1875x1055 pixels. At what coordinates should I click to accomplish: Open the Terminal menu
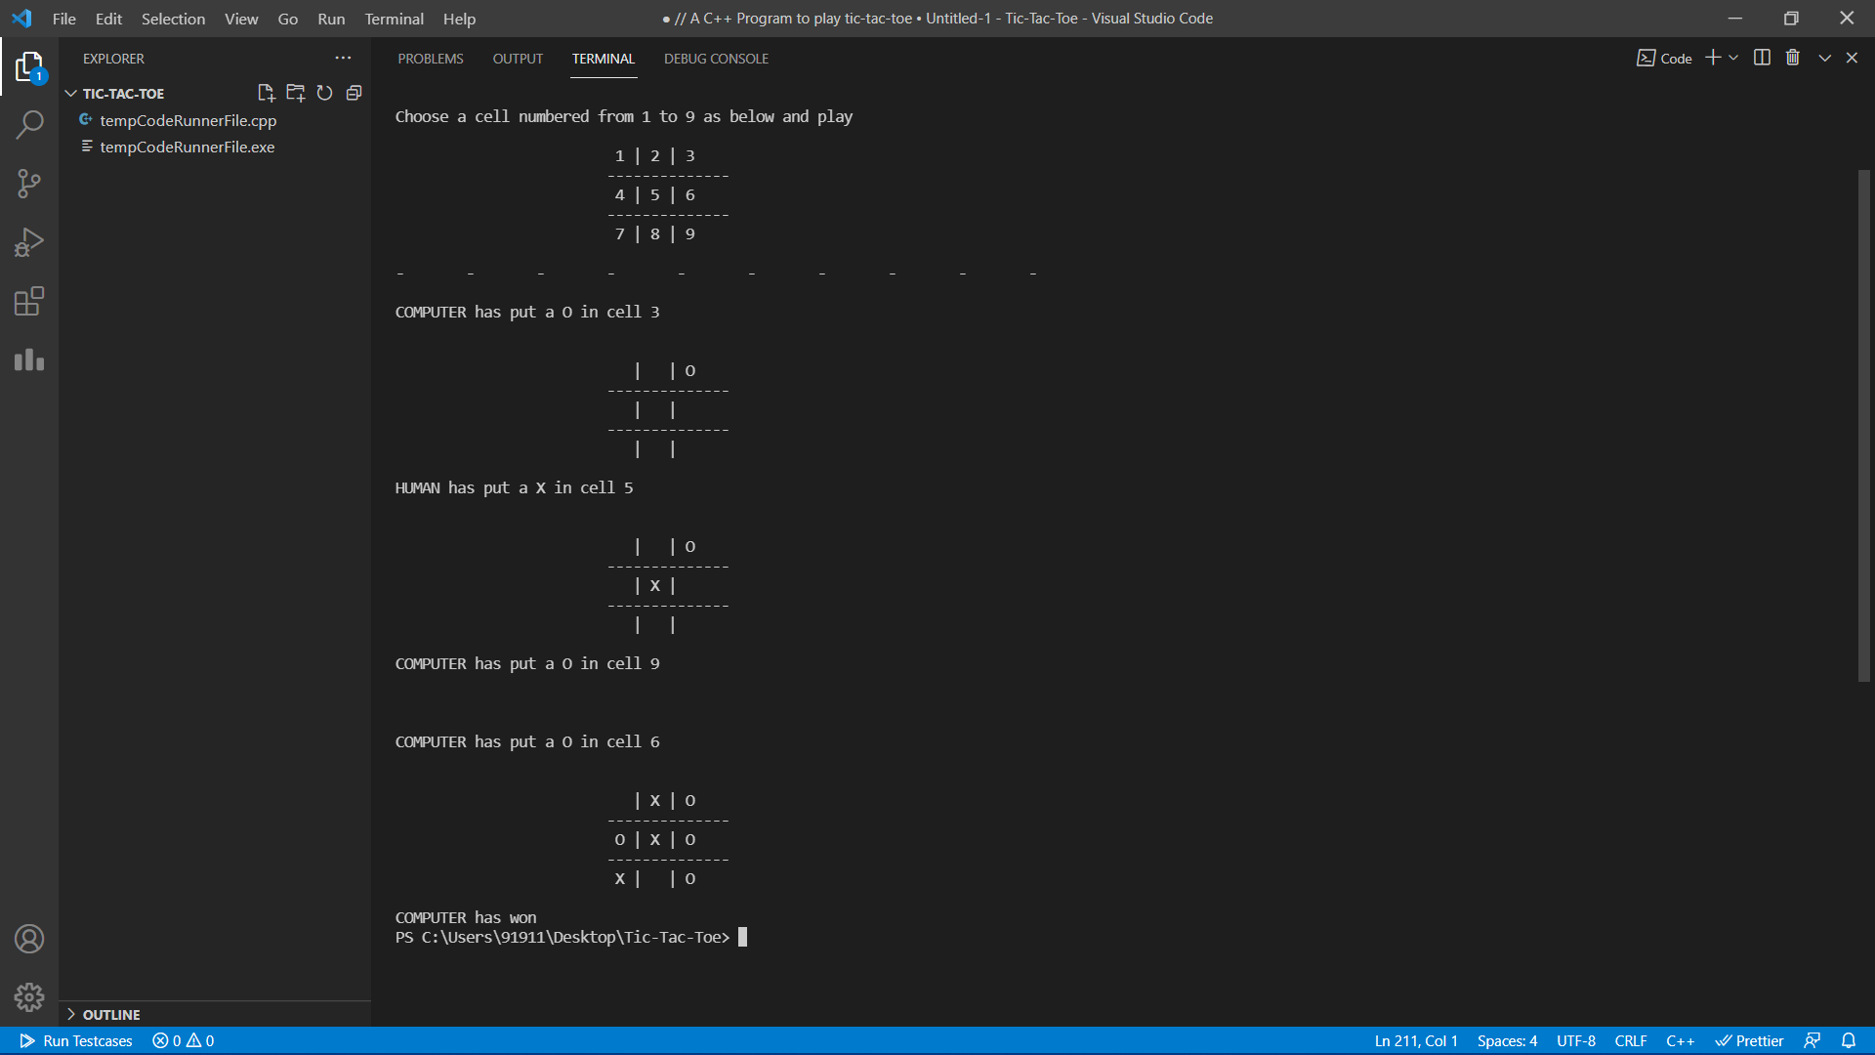[394, 19]
